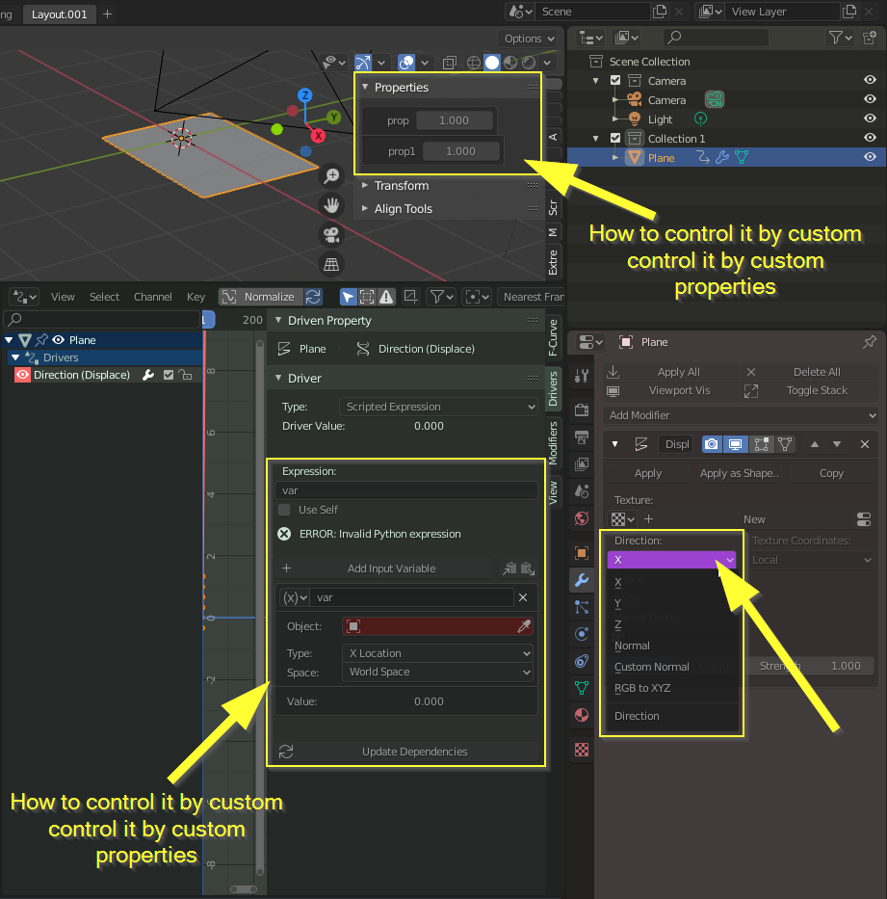Open the Material properties tab icon
The image size is (887, 899).
(582, 715)
